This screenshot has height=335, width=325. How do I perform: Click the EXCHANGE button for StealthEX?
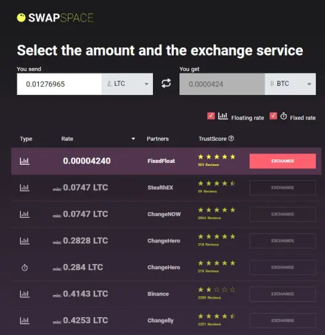pyautogui.click(x=282, y=188)
